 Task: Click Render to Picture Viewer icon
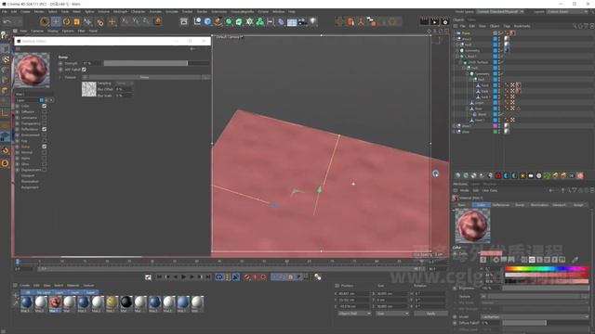[434, 21]
